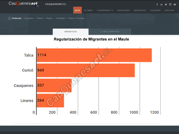Open the Twitter social icon
The width and height of the screenshot is (179, 134).
166,4
